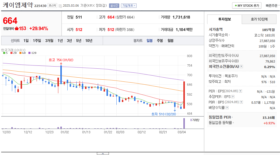Expand the 기업개요 dropdown
280x155 pixels.
129,6
